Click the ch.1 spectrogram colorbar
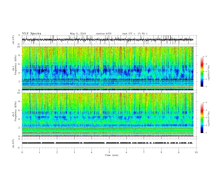Viewport: 221px width, 171px height. coord(202,72)
